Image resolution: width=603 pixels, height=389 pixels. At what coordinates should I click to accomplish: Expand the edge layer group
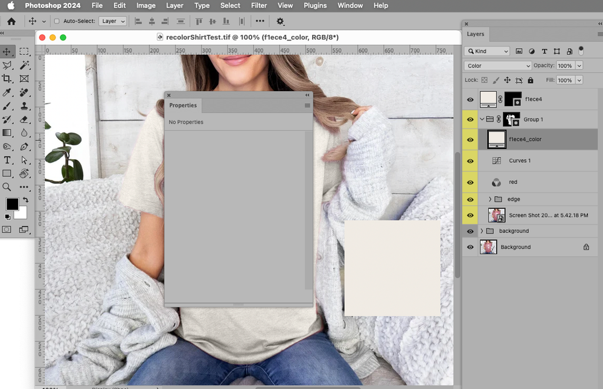pyautogui.click(x=490, y=199)
